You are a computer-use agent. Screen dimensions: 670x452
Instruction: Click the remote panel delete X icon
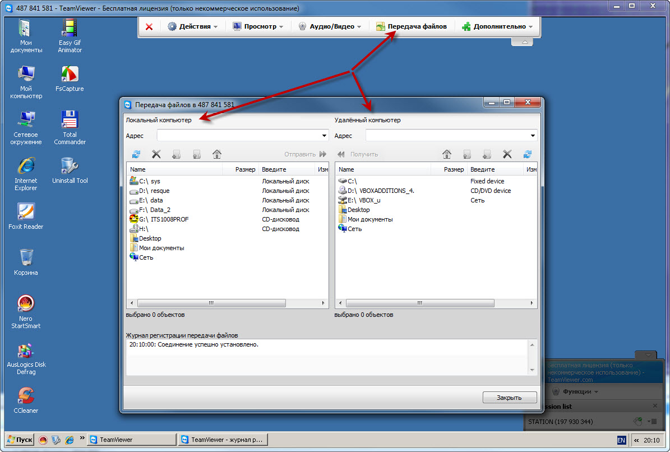507,154
